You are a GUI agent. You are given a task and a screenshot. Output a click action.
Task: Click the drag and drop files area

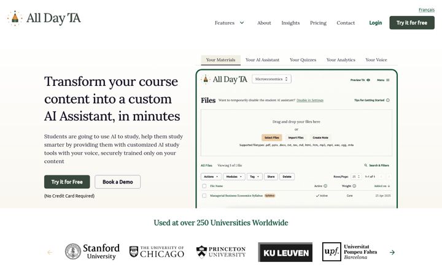pyautogui.click(x=297, y=132)
